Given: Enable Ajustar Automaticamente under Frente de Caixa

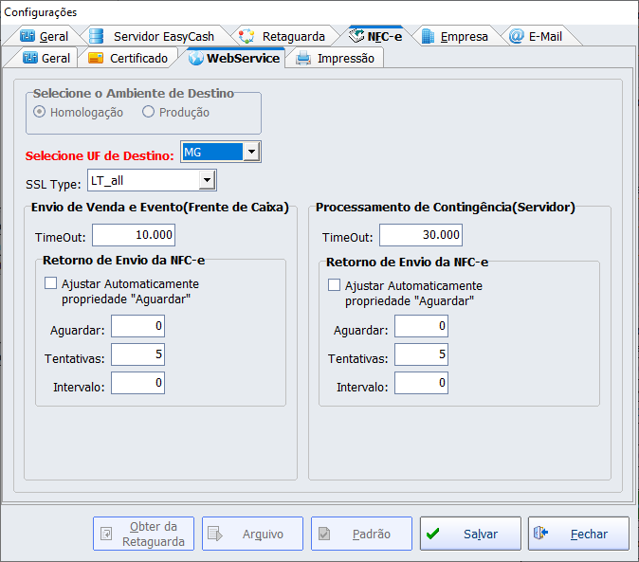Looking at the screenshot, I should tap(50, 283).
